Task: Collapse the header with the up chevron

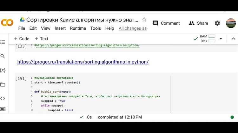Action: pyautogui.click(x=233, y=39)
